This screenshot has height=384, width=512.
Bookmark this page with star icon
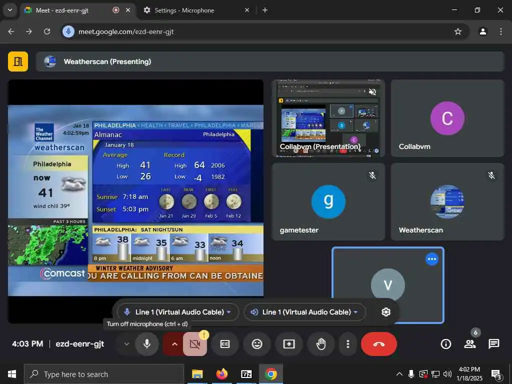tap(458, 31)
